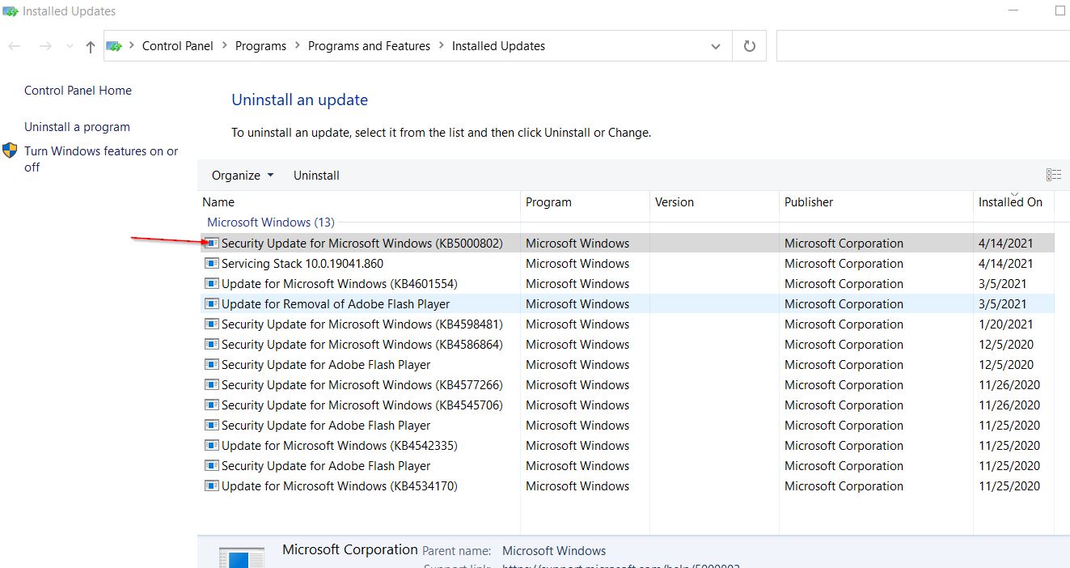This screenshot has width=1070, height=568.
Task: Go back with the back arrow
Action: pyautogui.click(x=15, y=46)
